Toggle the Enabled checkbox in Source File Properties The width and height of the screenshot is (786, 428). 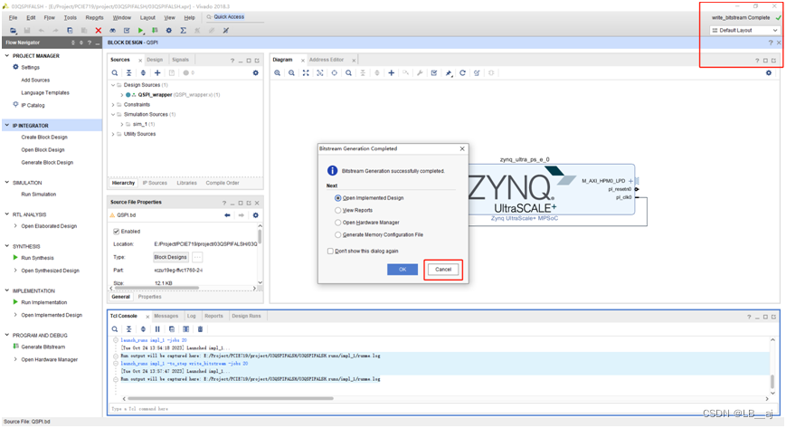(x=117, y=232)
